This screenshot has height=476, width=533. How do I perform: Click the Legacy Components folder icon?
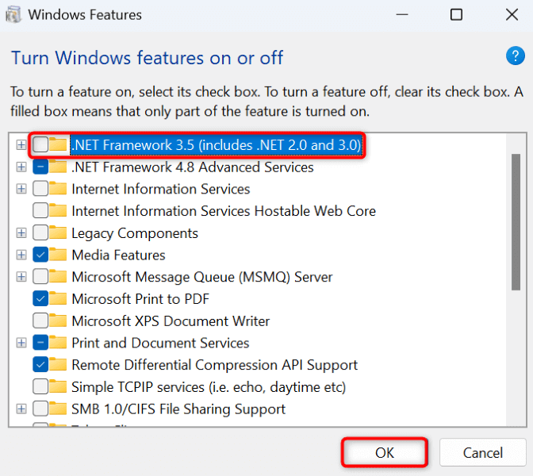point(58,233)
